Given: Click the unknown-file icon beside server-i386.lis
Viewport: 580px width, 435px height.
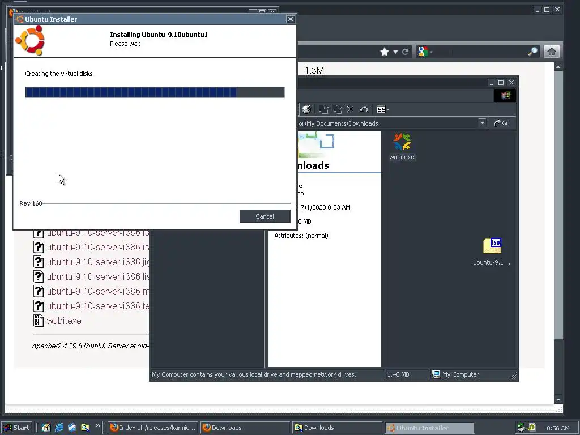Looking at the screenshot, I should (x=39, y=276).
